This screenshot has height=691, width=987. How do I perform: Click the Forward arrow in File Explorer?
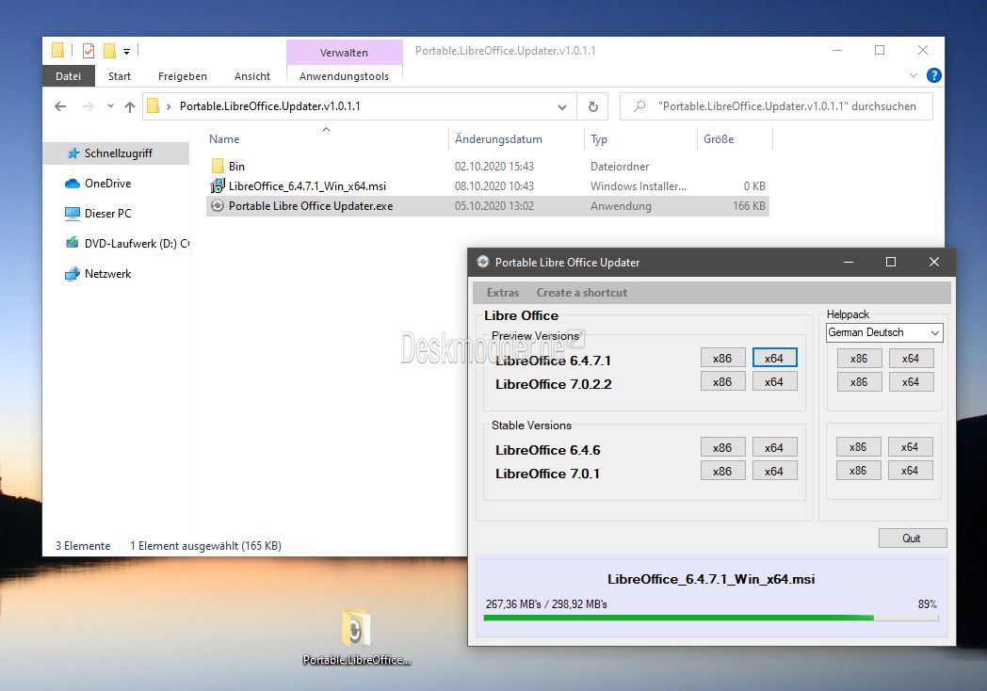(x=89, y=106)
